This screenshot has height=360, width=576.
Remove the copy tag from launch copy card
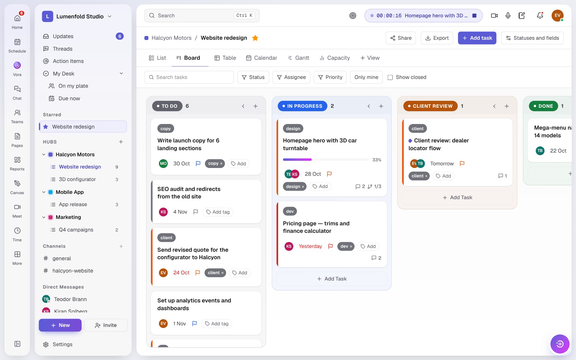tap(221, 163)
